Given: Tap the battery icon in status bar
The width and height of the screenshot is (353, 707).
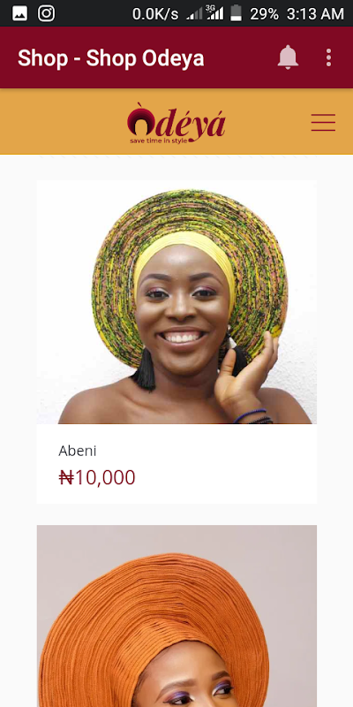Looking at the screenshot, I should (236, 13).
